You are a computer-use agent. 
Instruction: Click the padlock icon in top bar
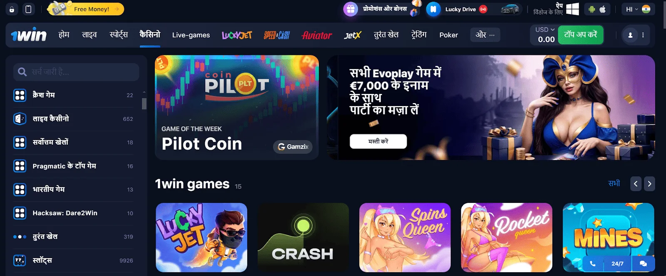[x=12, y=9]
